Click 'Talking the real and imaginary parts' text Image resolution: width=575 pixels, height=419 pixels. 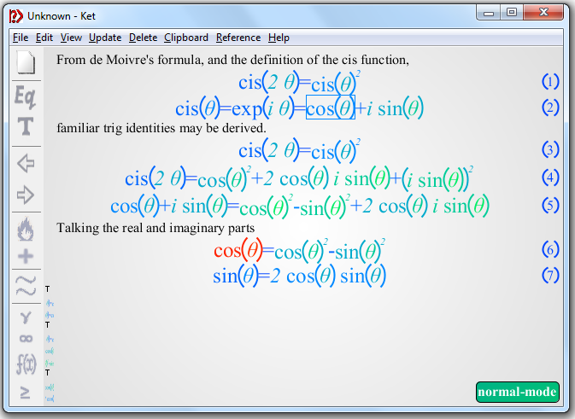click(155, 228)
